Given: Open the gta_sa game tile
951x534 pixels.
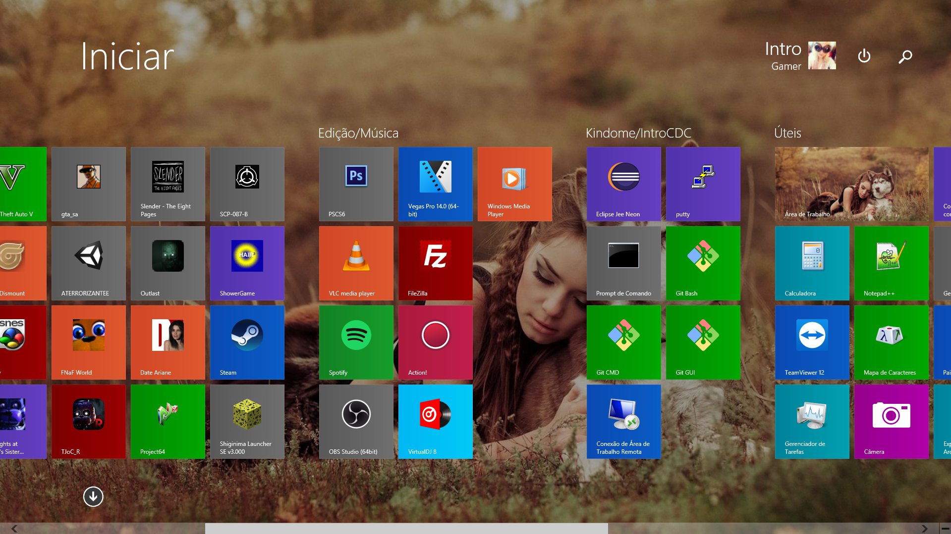Looking at the screenshot, I should [x=89, y=184].
